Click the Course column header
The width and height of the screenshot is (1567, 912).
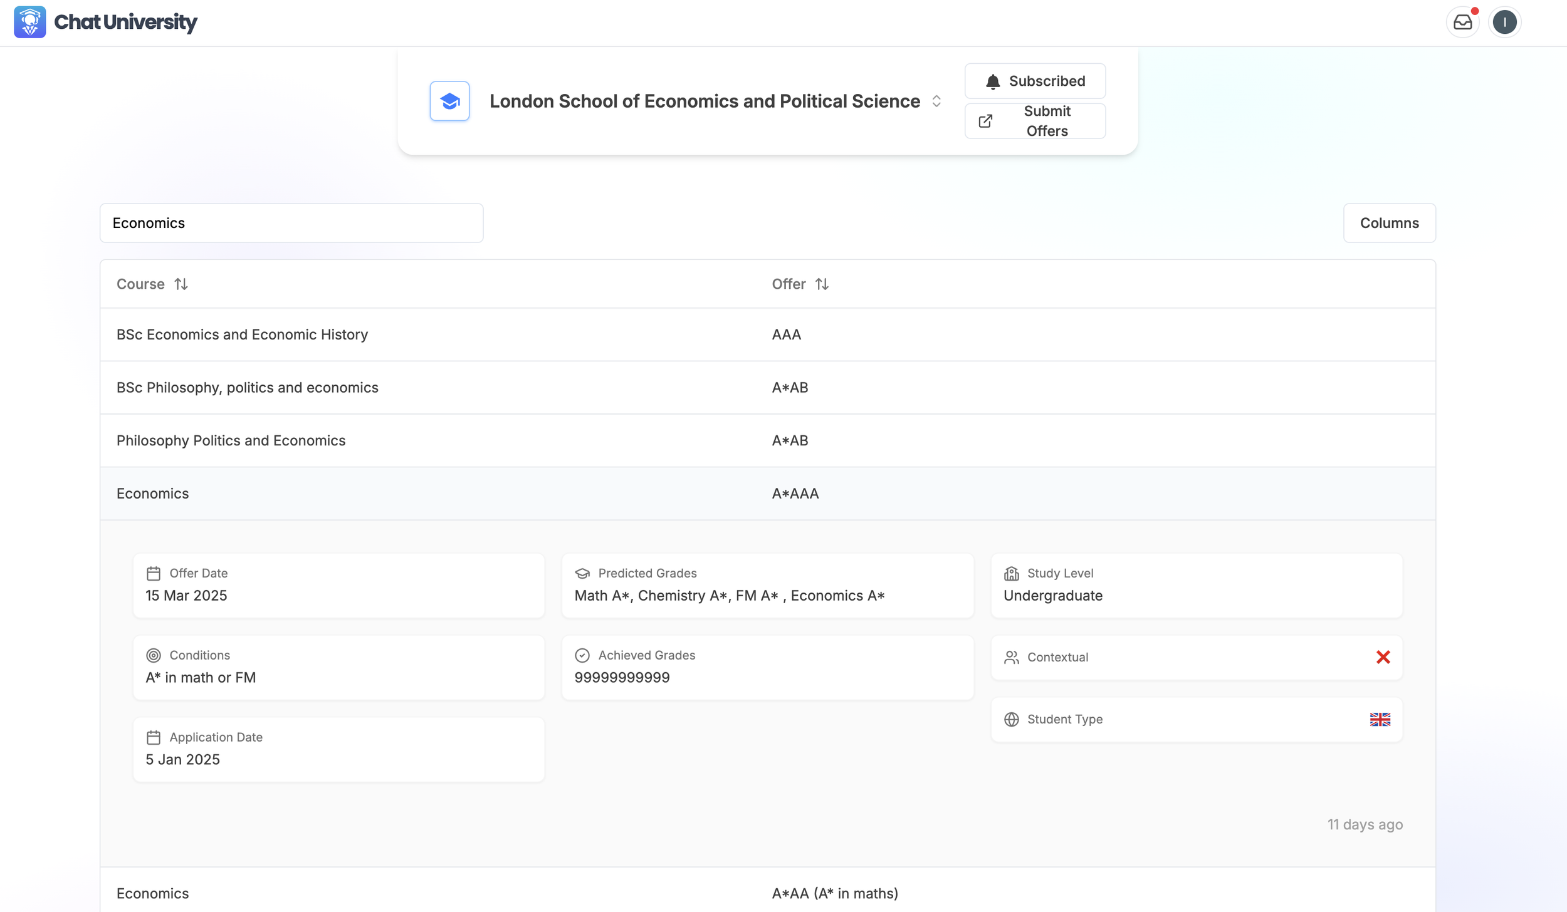[152, 284]
